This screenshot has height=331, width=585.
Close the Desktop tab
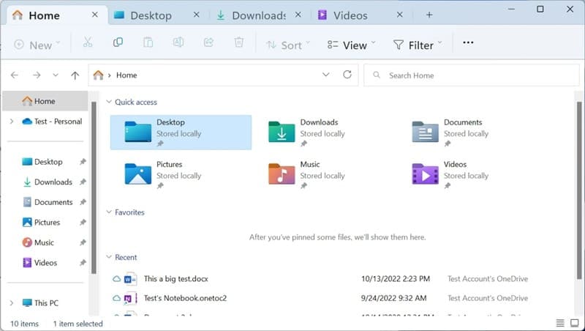[196, 15]
